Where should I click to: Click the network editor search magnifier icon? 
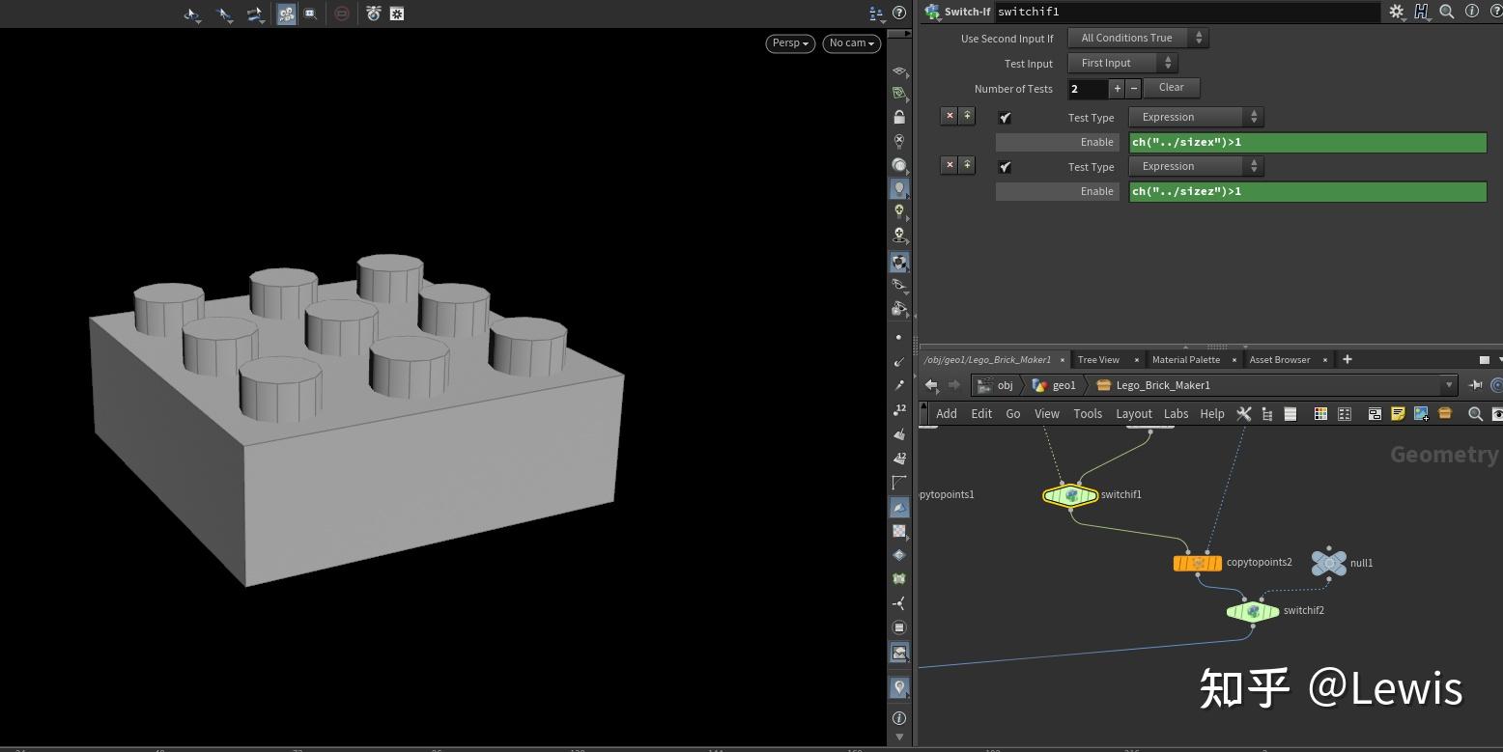coord(1475,414)
